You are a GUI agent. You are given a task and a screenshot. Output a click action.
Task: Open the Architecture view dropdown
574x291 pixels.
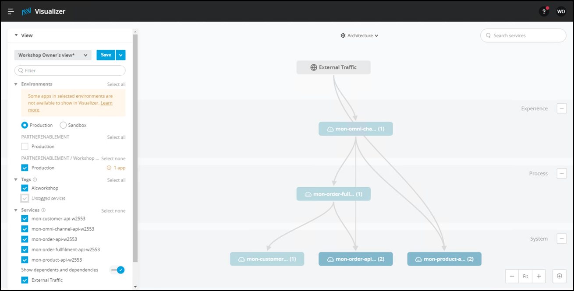pos(359,35)
